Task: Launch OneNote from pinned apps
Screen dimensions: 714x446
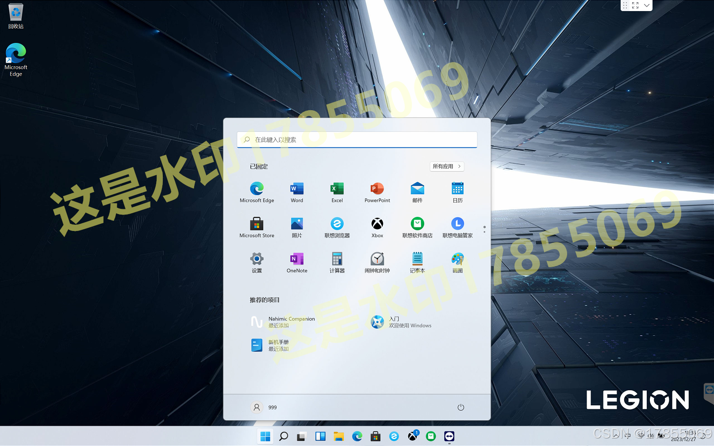Action: pyautogui.click(x=297, y=262)
